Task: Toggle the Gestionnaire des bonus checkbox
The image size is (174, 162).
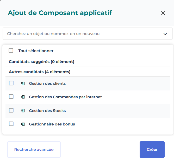Action: click(x=11, y=124)
